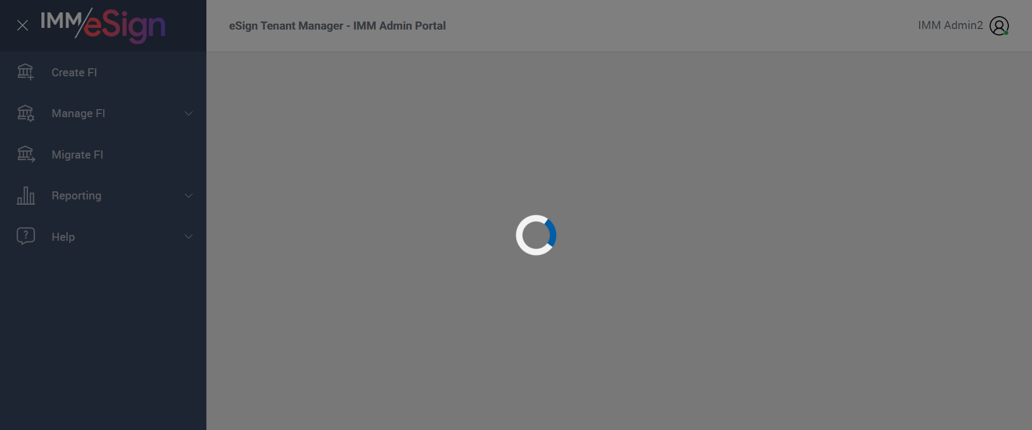
Task: Click the Help question mark icon
Action: [x=26, y=236]
